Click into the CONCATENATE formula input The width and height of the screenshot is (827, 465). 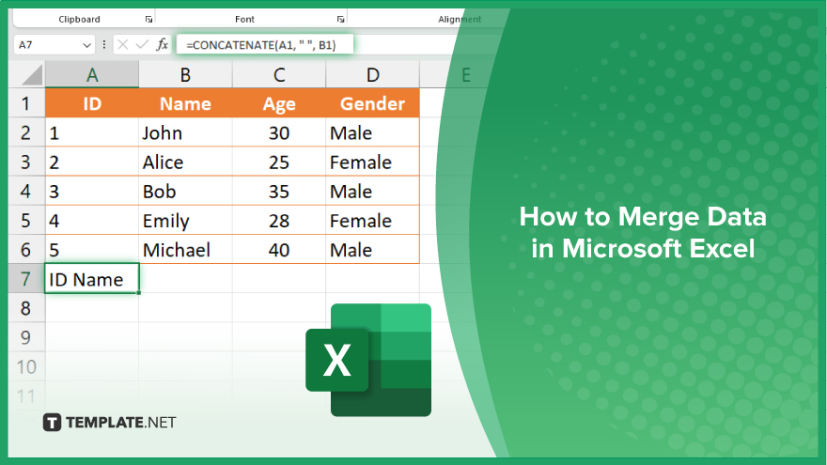pyautogui.click(x=265, y=45)
